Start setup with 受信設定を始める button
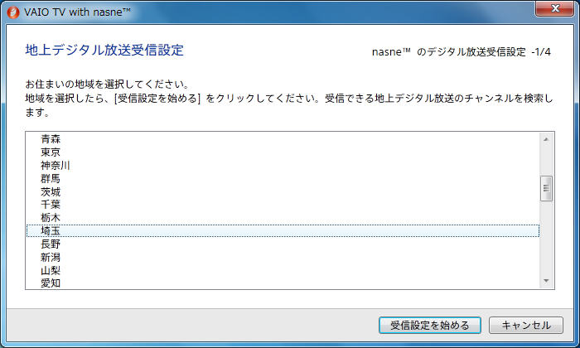The width and height of the screenshot is (580, 348). 430,325
